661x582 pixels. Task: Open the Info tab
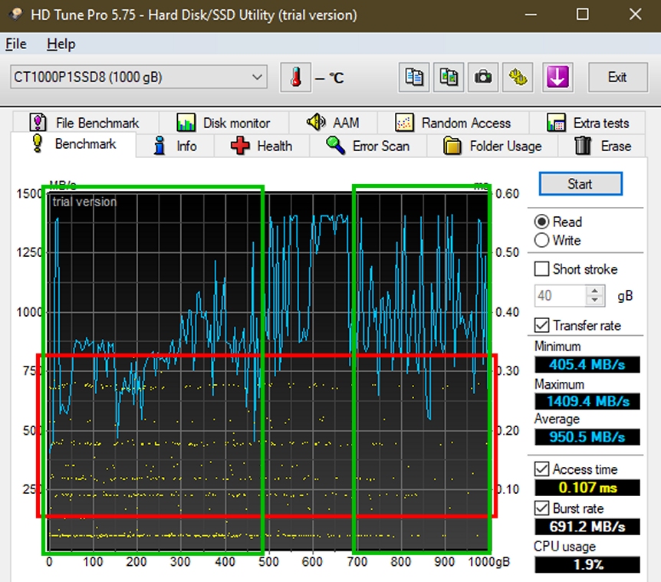(175, 146)
